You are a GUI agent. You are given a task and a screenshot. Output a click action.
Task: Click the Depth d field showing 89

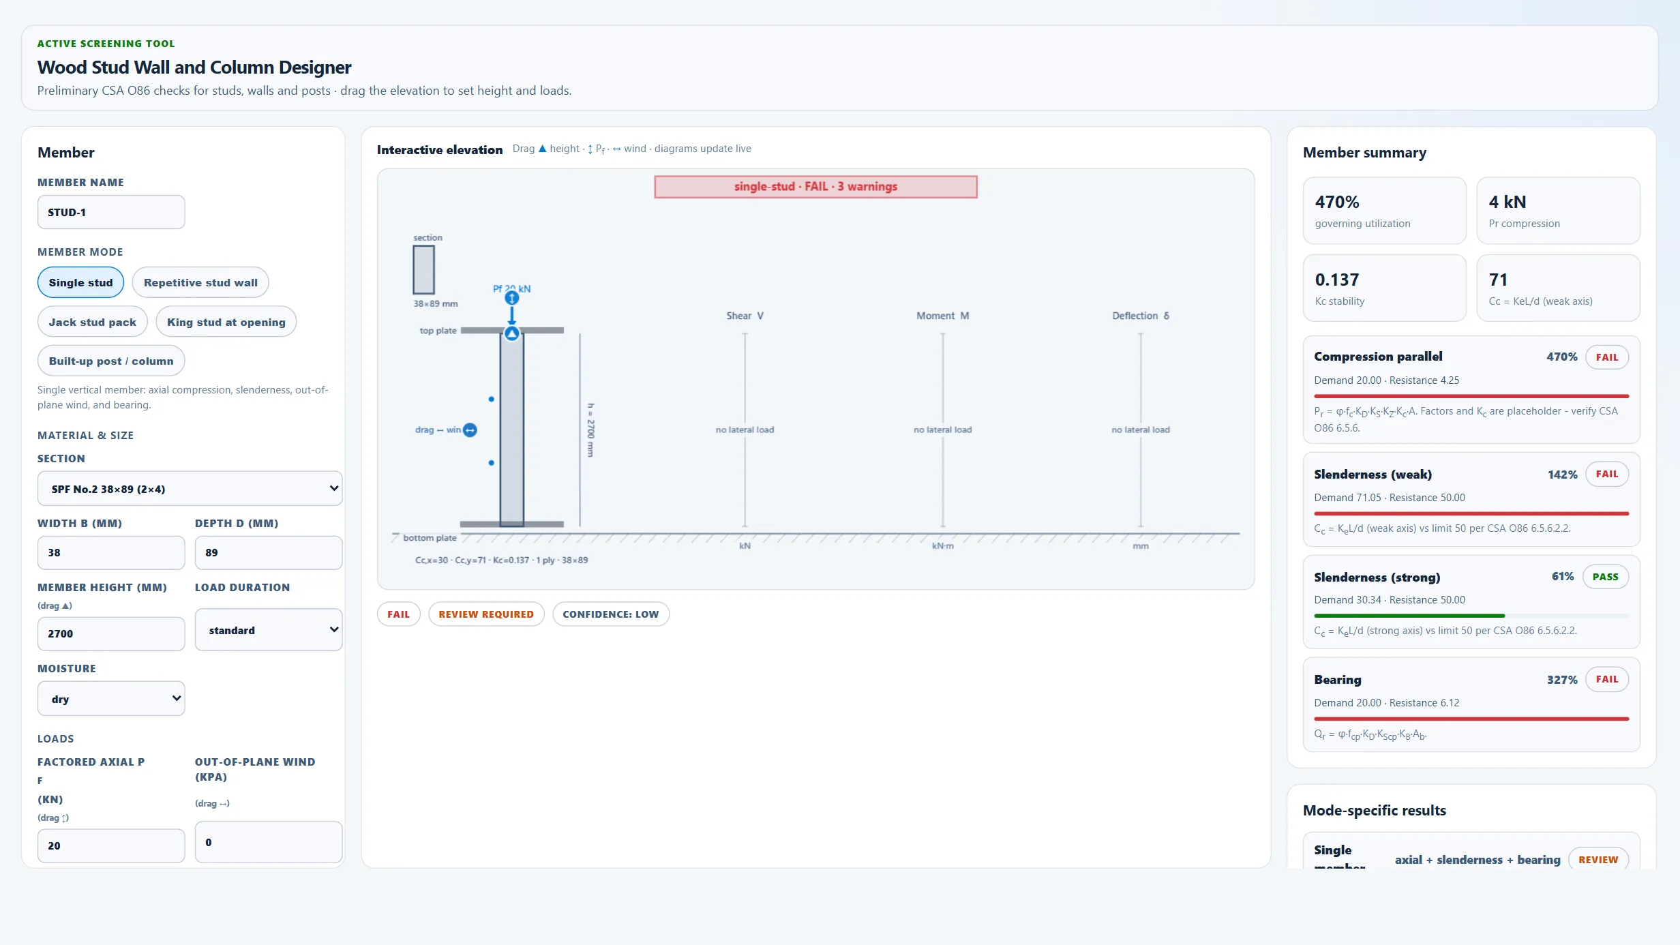point(269,552)
